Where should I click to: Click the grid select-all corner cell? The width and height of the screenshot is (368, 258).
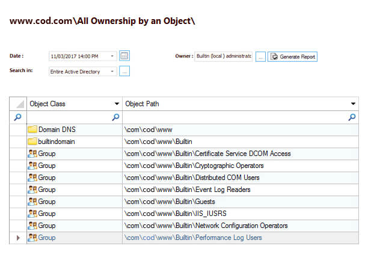click(18, 104)
